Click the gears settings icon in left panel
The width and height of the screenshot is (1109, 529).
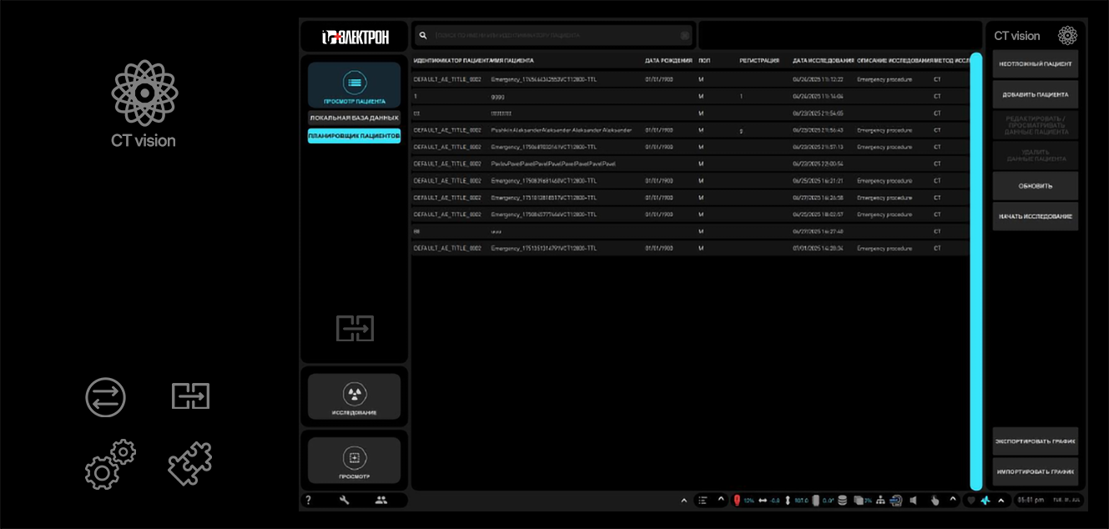(x=110, y=464)
